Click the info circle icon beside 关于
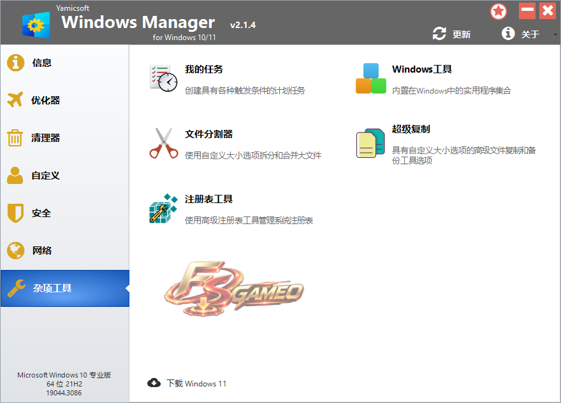561x403 pixels. pyautogui.click(x=508, y=33)
